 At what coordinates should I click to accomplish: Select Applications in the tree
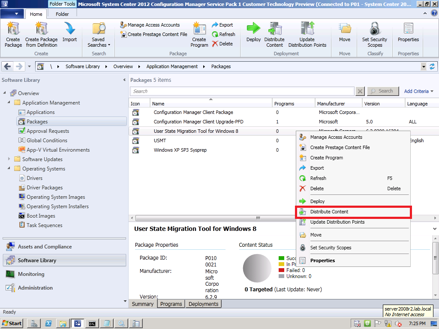(41, 112)
